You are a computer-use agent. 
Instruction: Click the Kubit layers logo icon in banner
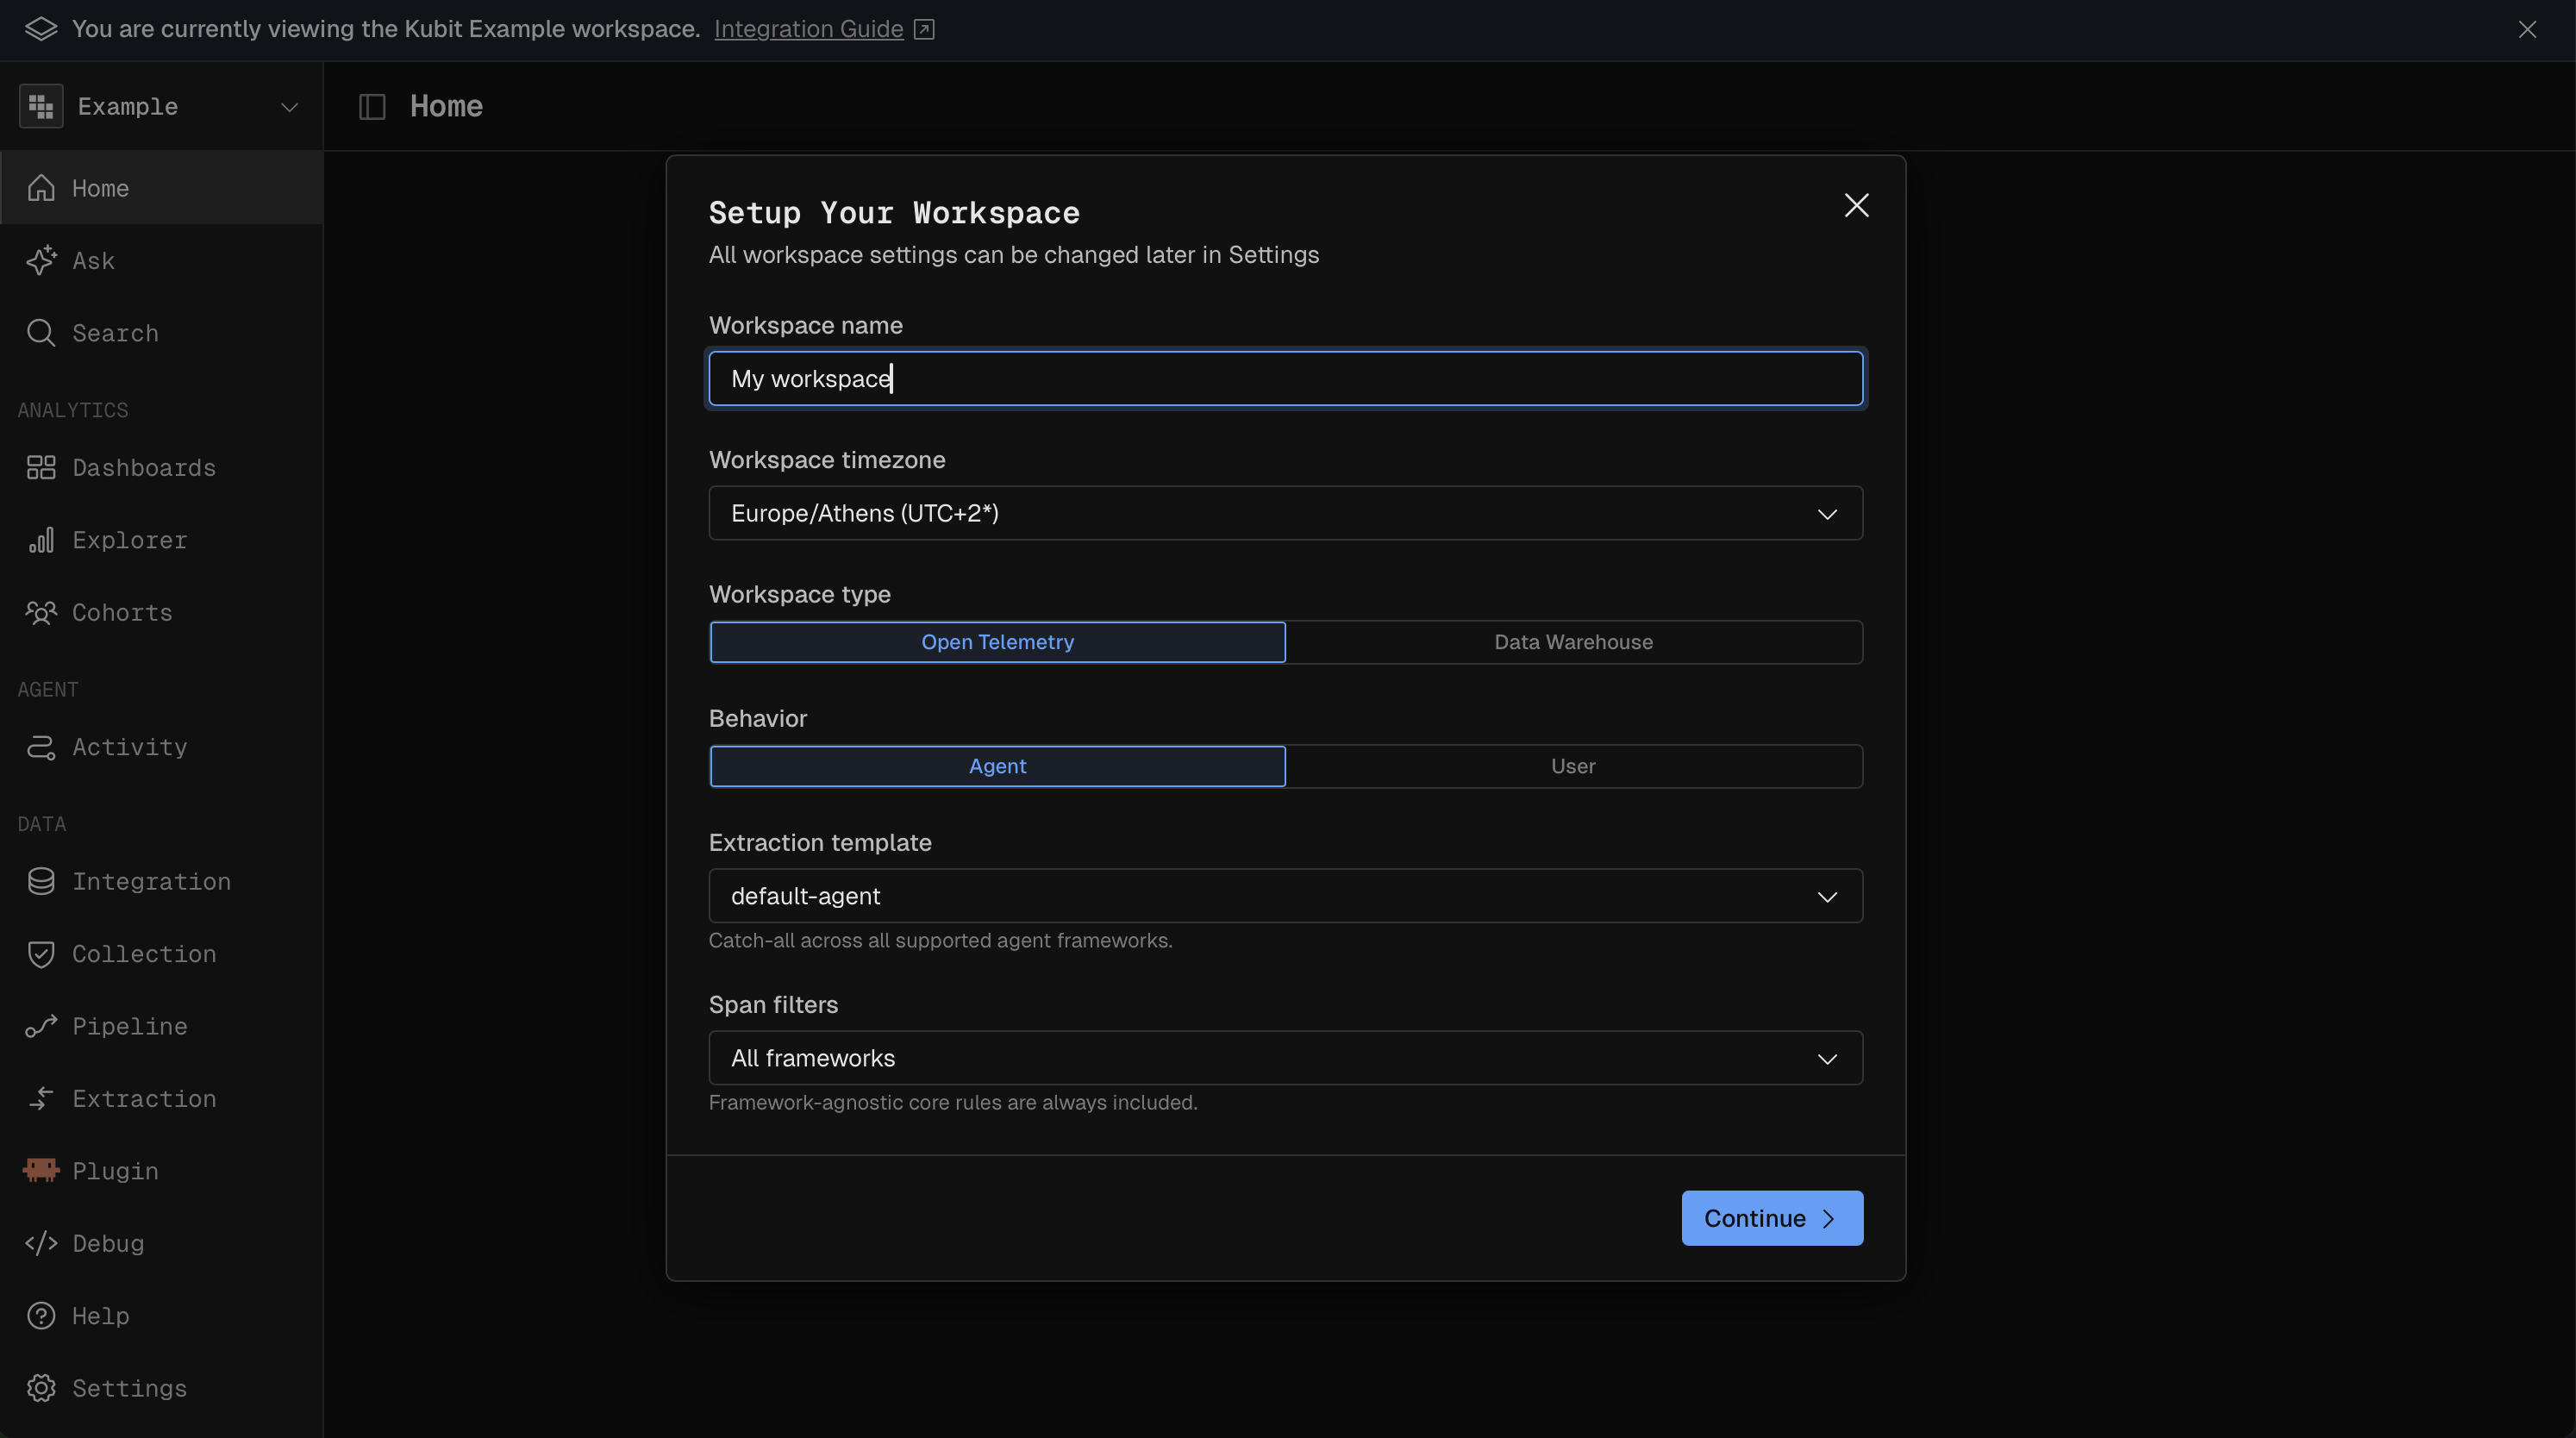point(41,29)
